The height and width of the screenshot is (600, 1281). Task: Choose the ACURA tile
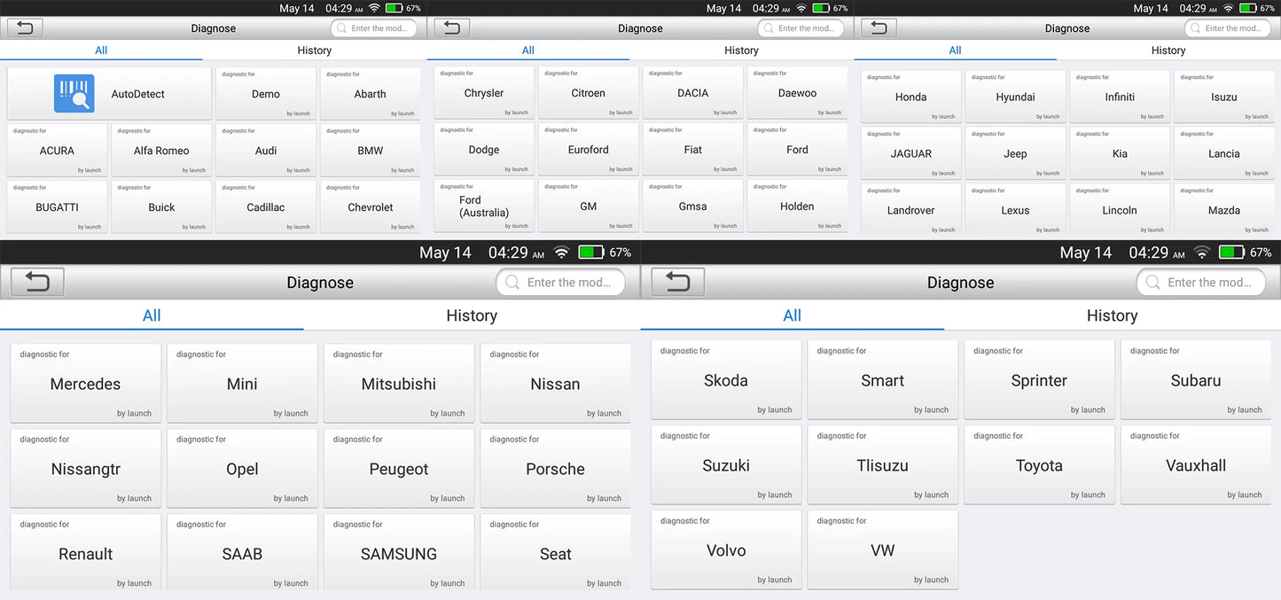57,150
